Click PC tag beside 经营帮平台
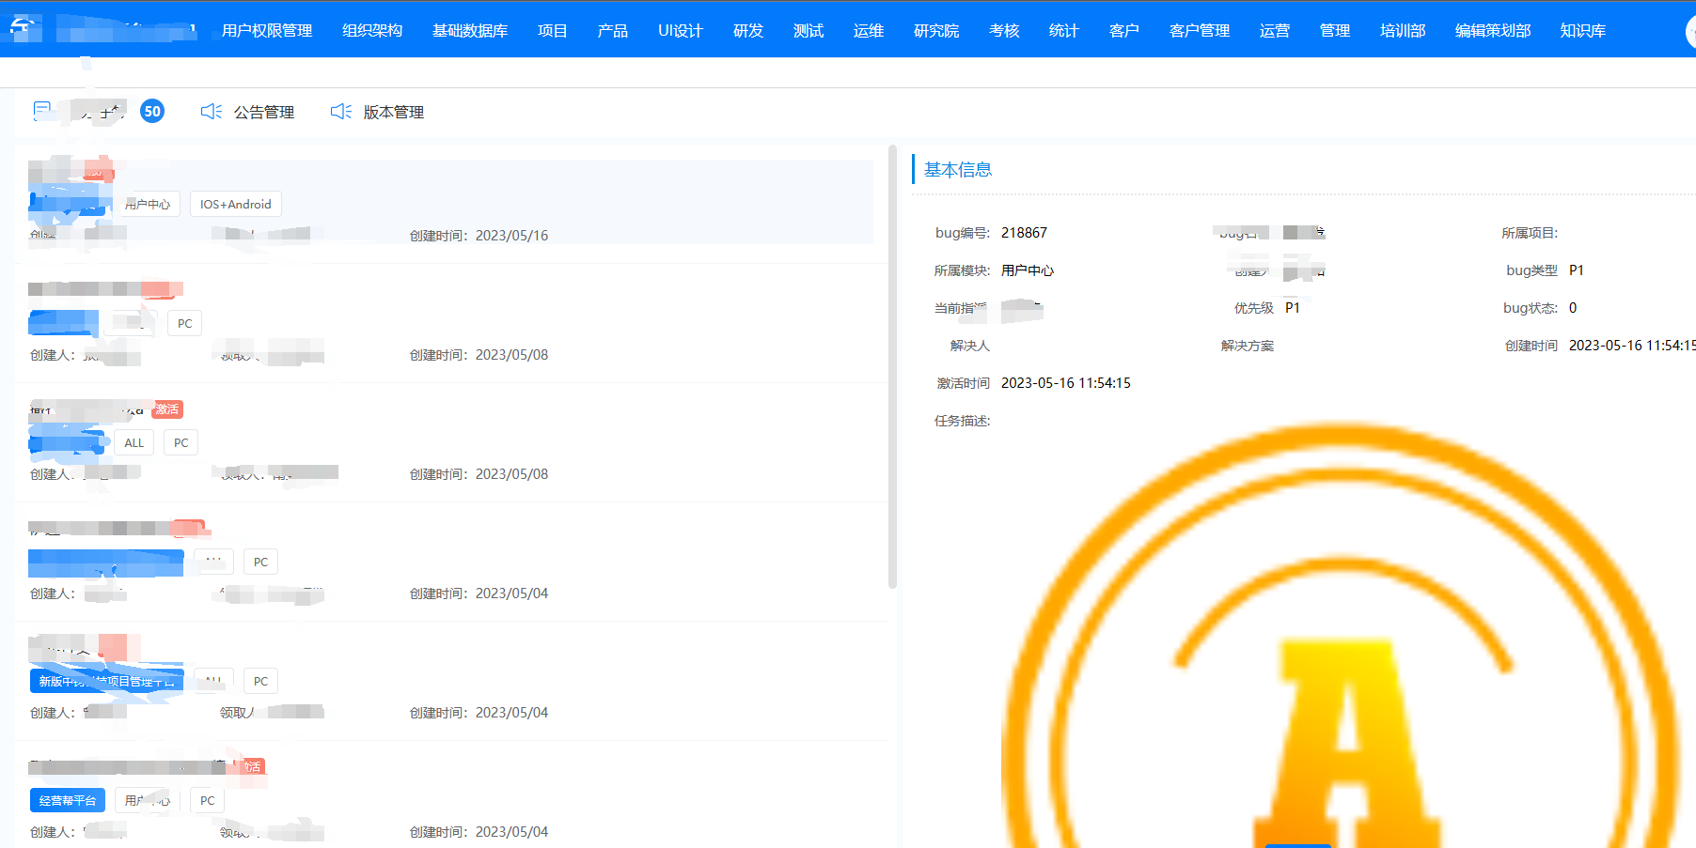 [x=208, y=800]
